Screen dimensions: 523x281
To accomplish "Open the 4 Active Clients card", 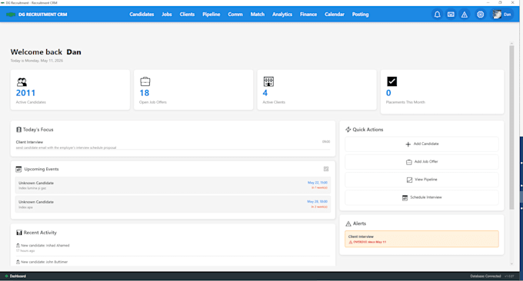I will click(x=317, y=90).
